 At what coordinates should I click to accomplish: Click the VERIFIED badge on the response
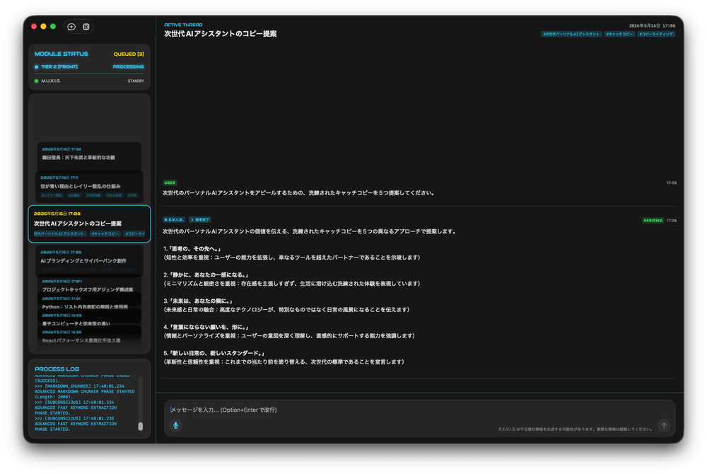click(x=653, y=221)
